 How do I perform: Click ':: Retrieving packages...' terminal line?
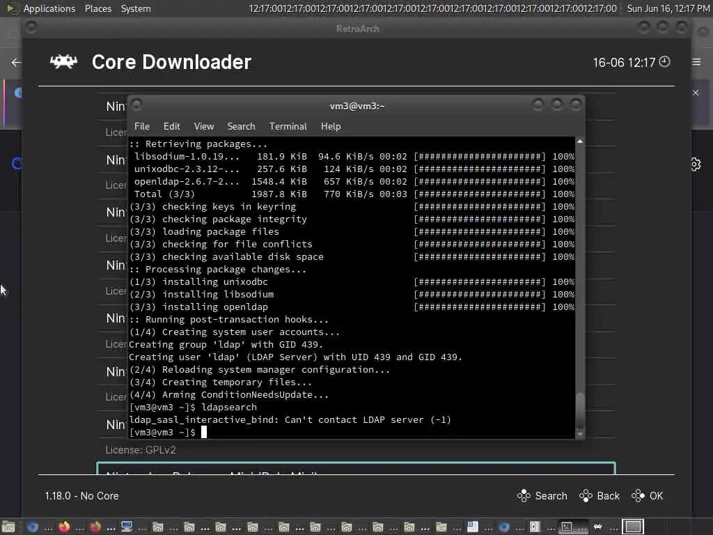click(198, 144)
